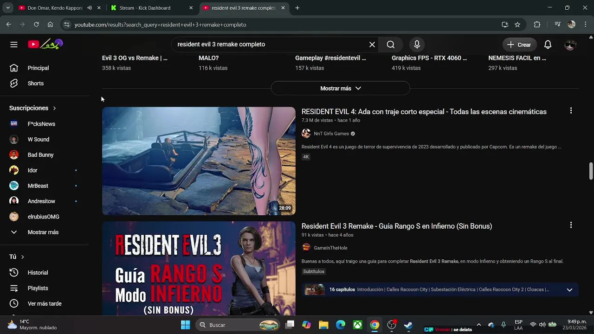Open Microsoft Edge from taskbar
The image size is (594, 334).
(x=341, y=325)
